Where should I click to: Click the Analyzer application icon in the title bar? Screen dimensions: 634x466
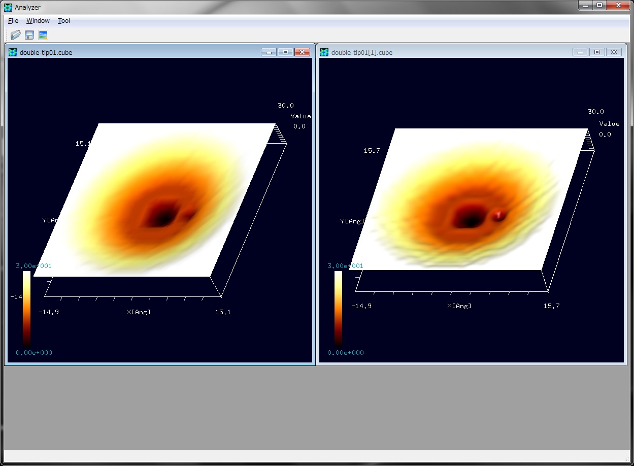[x=8, y=7]
